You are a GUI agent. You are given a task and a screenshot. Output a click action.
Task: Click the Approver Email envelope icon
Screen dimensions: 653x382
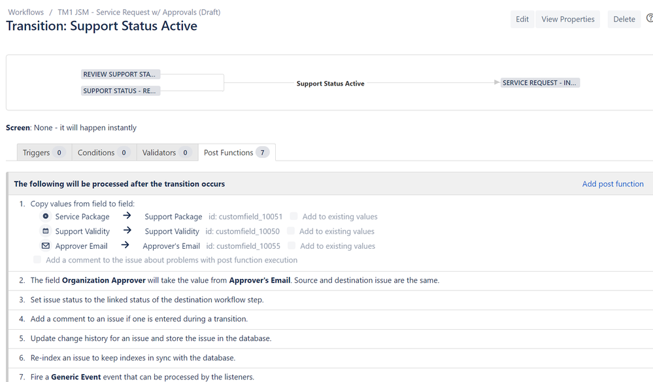point(45,246)
